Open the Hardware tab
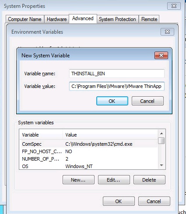186x214 pixels. click(x=56, y=19)
